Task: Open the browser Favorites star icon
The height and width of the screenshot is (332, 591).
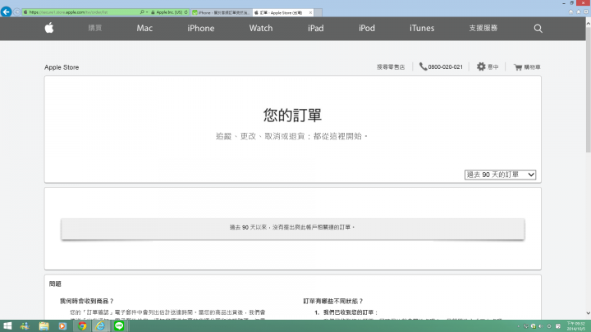Action: [578, 11]
